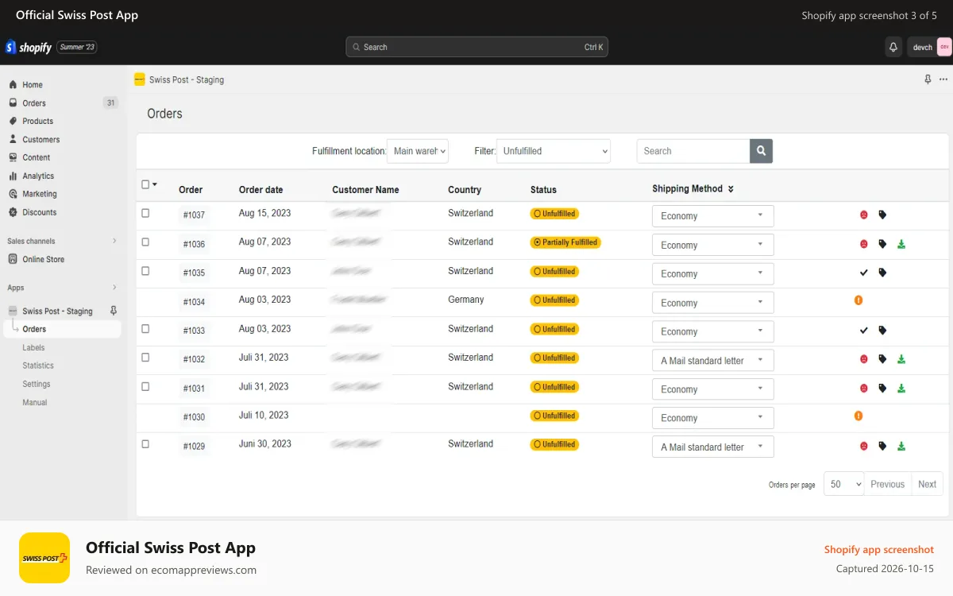Image resolution: width=953 pixels, height=596 pixels.
Task: Open the Fulfillment location dropdown
Action: (x=418, y=151)
